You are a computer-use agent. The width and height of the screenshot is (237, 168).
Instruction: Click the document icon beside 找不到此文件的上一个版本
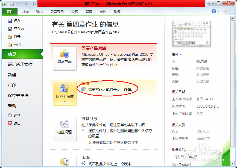(83, 163)
